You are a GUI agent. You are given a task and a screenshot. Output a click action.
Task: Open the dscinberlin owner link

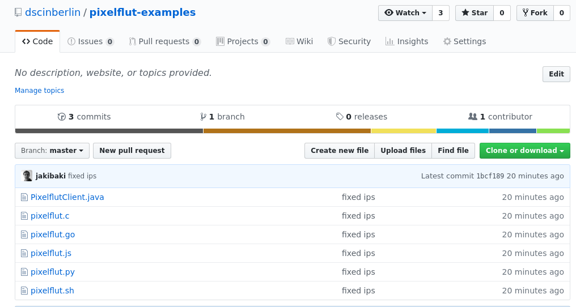[53, 12]
